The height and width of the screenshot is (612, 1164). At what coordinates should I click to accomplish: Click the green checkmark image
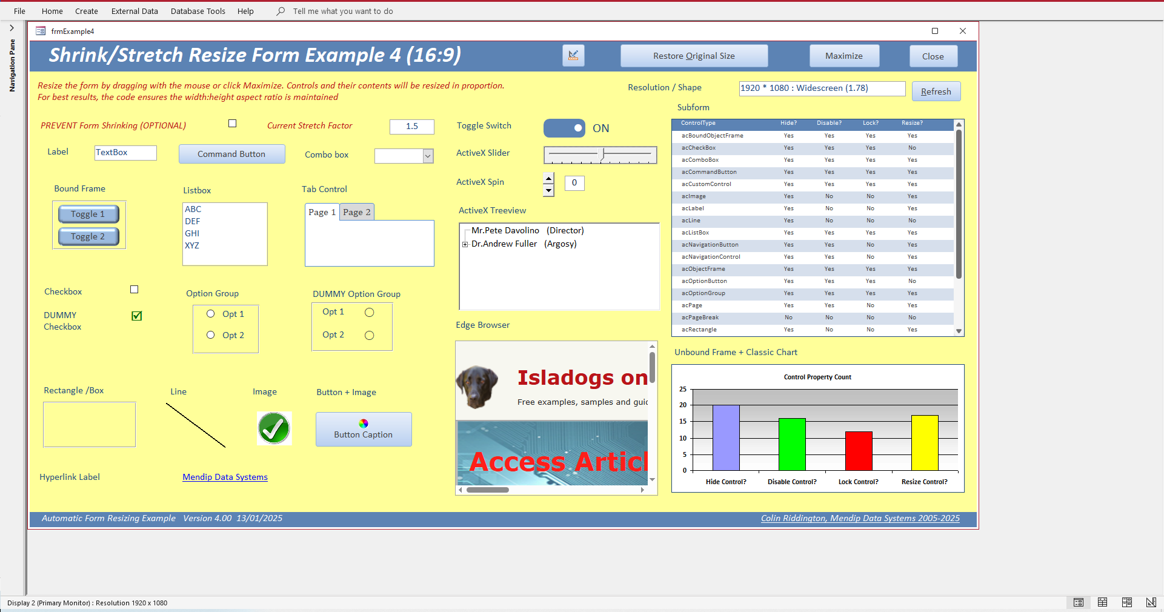click(x=274, y=428)
